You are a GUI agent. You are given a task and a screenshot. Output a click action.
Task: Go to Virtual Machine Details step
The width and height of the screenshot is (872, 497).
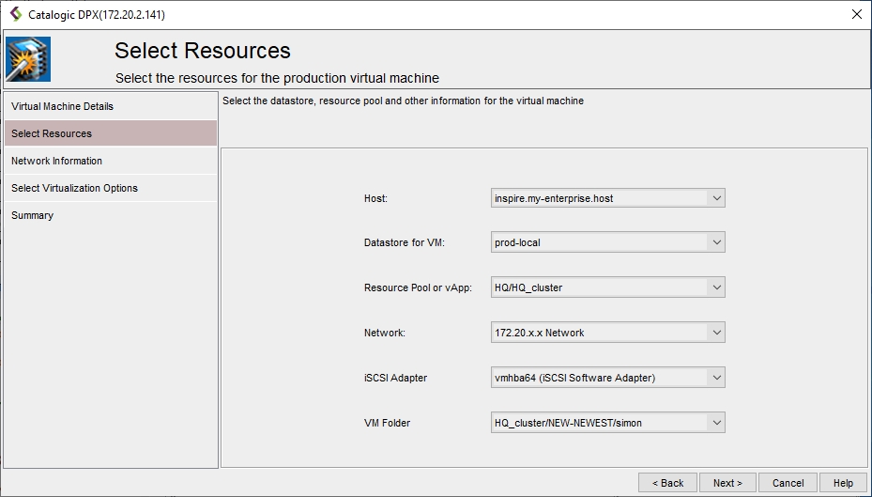[x=62, y=106]
